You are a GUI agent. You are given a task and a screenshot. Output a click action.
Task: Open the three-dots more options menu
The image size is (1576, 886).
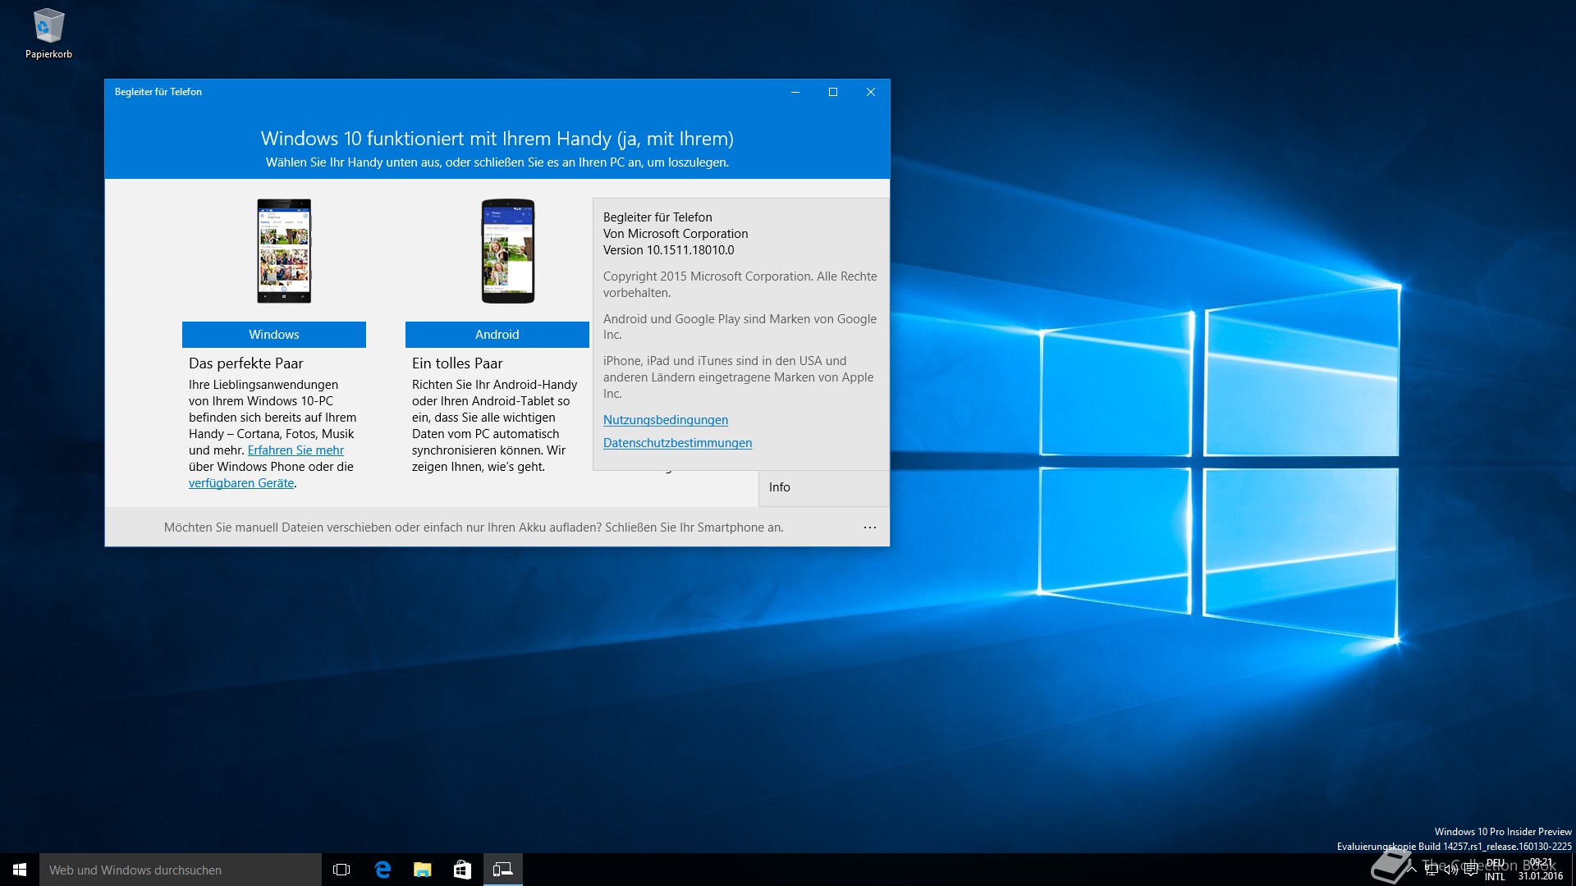click(x=870, y=527)
